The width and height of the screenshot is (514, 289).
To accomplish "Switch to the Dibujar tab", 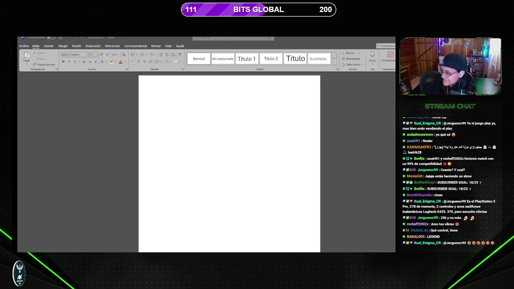I will click(x=63, y=46).
